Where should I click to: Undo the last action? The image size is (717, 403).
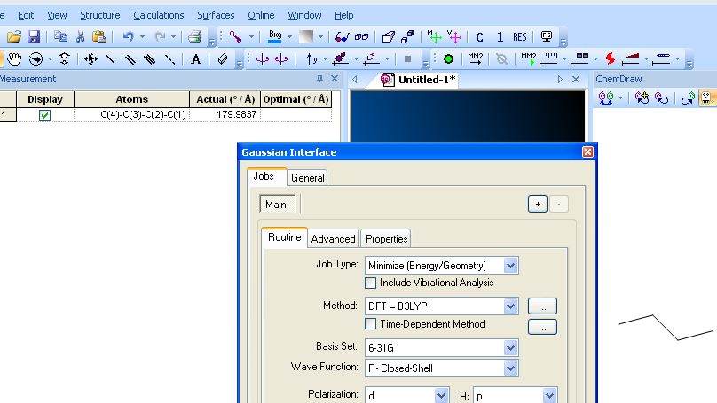coord(129,36)
